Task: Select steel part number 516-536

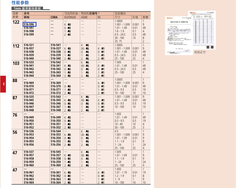Action: pos(29,131)
